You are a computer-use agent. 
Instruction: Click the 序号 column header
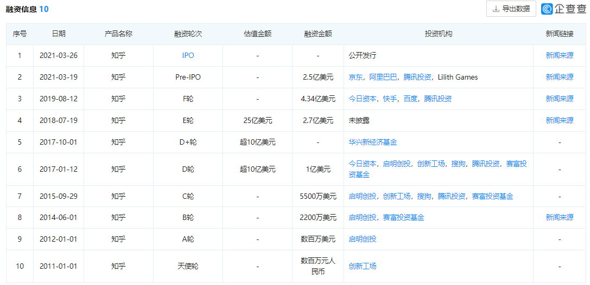[x=20, y=34]
